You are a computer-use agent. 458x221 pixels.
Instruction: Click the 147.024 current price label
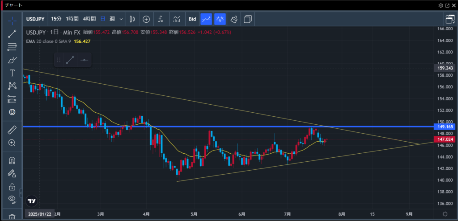[445, 139]
